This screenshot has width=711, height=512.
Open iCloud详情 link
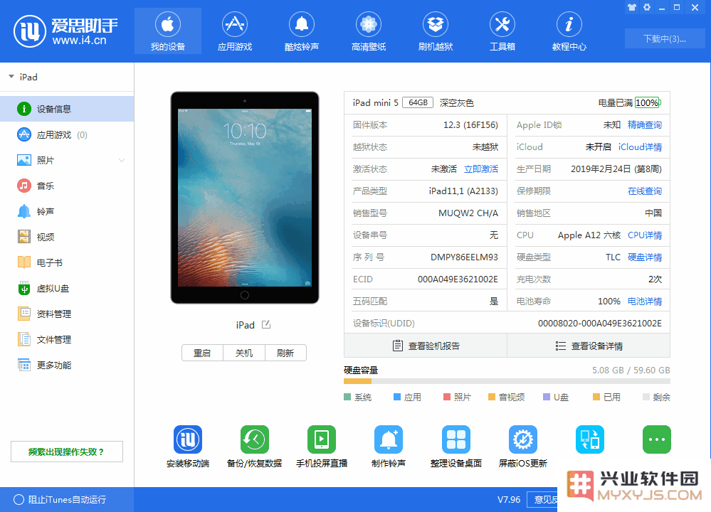640,147
